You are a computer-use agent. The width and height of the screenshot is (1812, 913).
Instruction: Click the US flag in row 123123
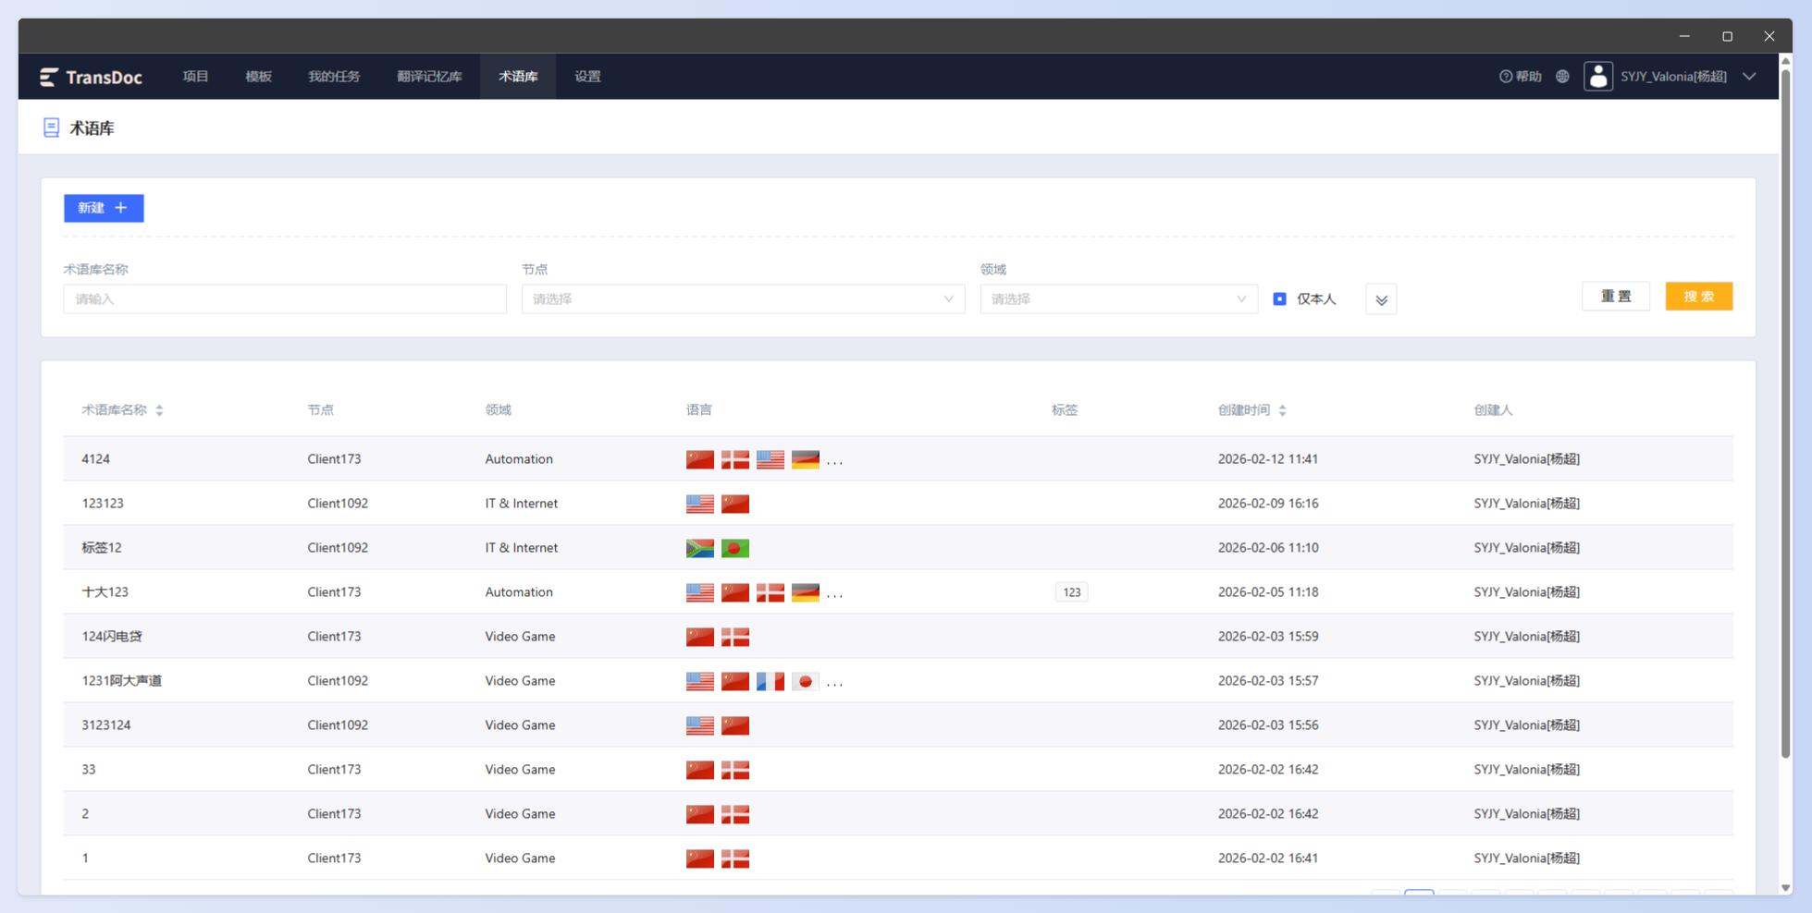pyautogui.click(x=700, y=504)
